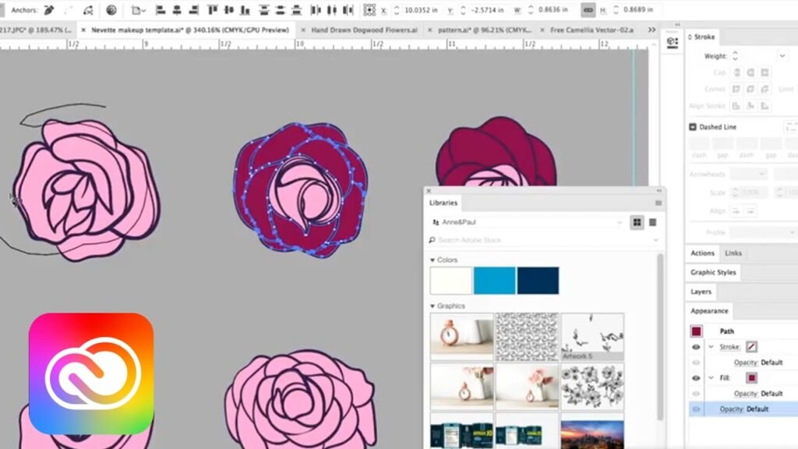Viewport: 798px width, 449px height.
Task: Click horizontal align right icon
Action: coord(193,9)
